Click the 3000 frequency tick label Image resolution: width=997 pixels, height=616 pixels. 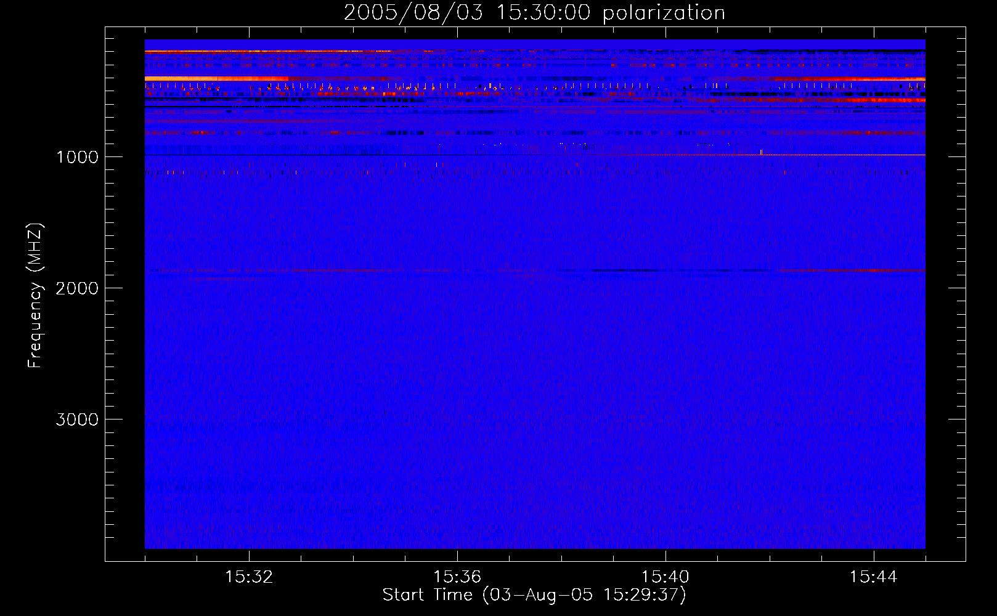[x=77, y=419]
